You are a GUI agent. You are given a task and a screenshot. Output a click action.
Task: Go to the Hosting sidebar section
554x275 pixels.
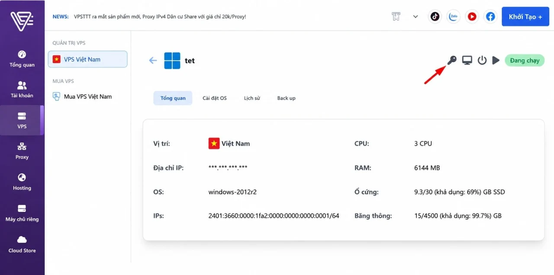22,182
